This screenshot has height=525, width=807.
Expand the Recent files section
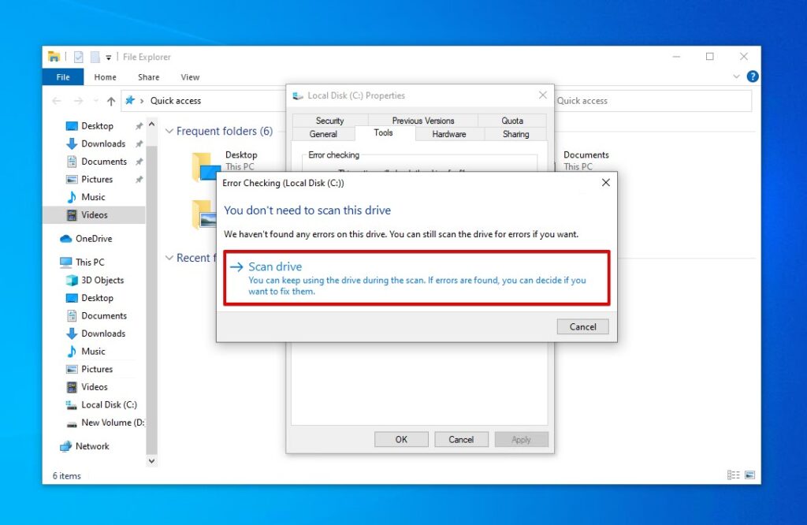(x=169, y=258)
